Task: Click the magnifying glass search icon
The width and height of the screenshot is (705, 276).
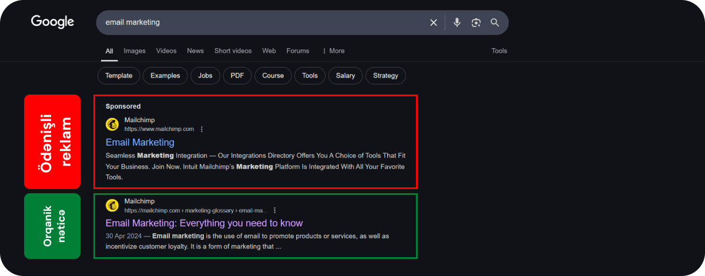Action: pyautogui.click(x=495, y=22)
